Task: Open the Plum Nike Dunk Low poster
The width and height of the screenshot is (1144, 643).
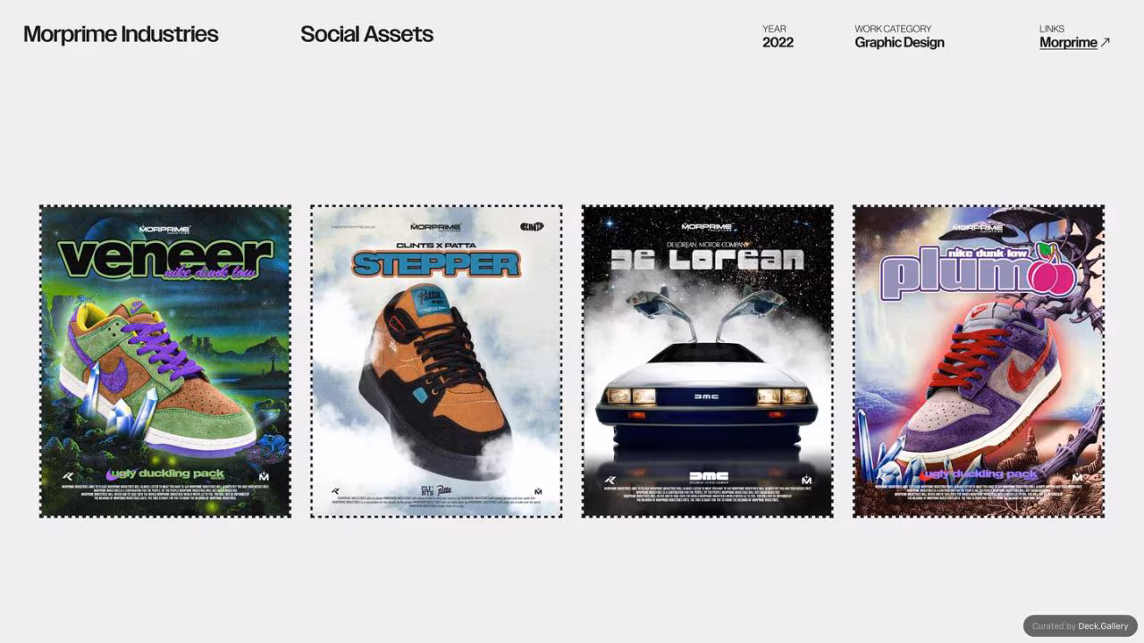Action: click(x=979, y=361)
